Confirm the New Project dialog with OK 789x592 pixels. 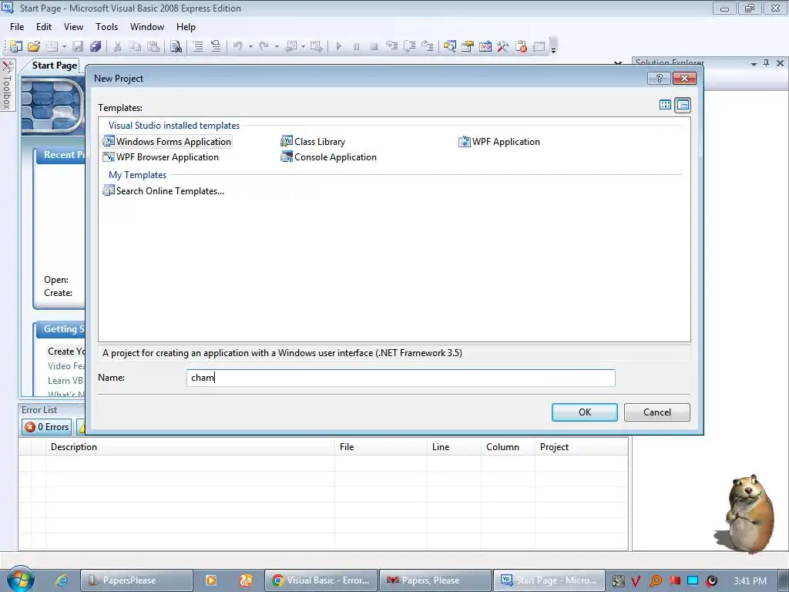click(x=585, y=412)
